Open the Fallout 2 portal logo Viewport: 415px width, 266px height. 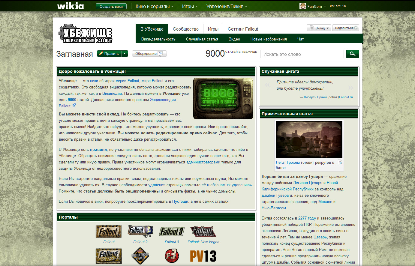(140, 232)
